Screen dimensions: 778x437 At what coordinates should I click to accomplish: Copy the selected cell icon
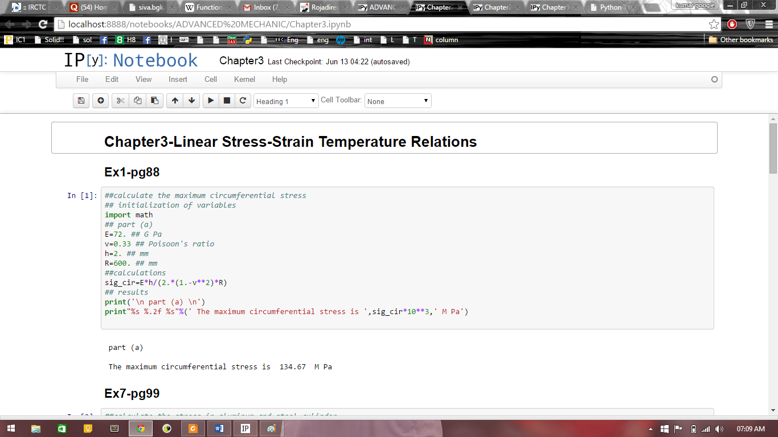137,101
